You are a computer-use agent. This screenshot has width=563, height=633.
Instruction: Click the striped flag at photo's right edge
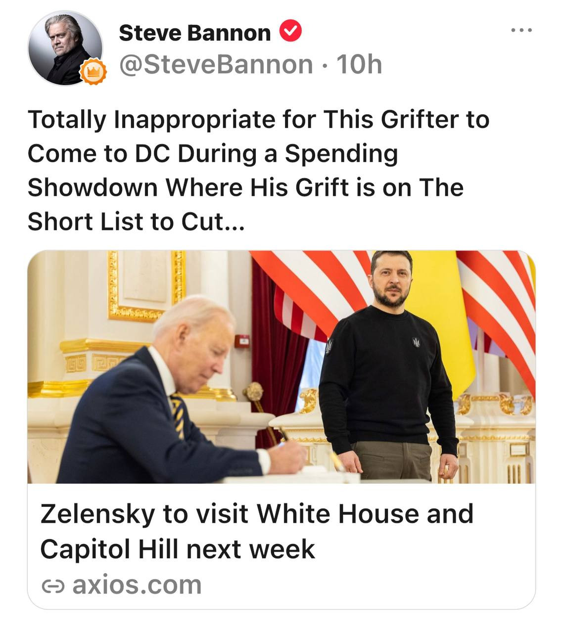pyautogui.click(x=505, y=307)
